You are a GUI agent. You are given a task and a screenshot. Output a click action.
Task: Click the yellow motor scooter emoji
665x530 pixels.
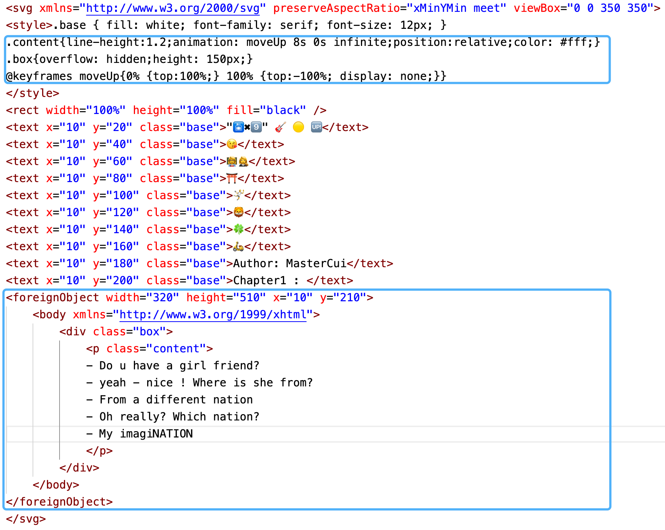[239, 246]
